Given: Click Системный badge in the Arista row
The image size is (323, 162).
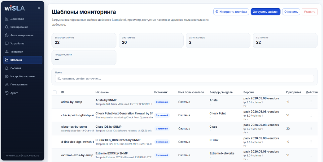Looking at the screenshot, I should pyautogui.click(x=162, y=102).
